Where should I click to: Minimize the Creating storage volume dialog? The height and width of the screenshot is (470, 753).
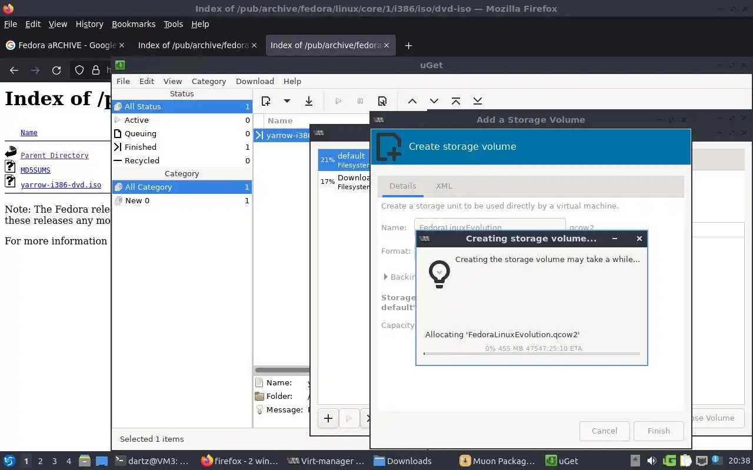click(x=614, y=239)
